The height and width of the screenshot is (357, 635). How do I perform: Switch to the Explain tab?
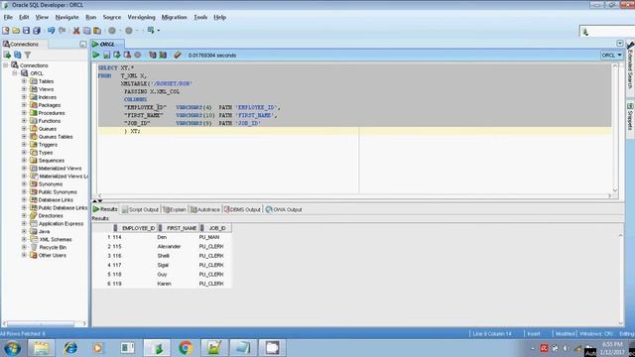click(175, 209)
